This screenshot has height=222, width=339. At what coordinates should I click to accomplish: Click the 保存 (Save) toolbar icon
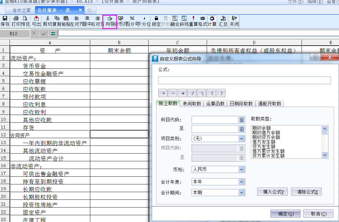5,21
